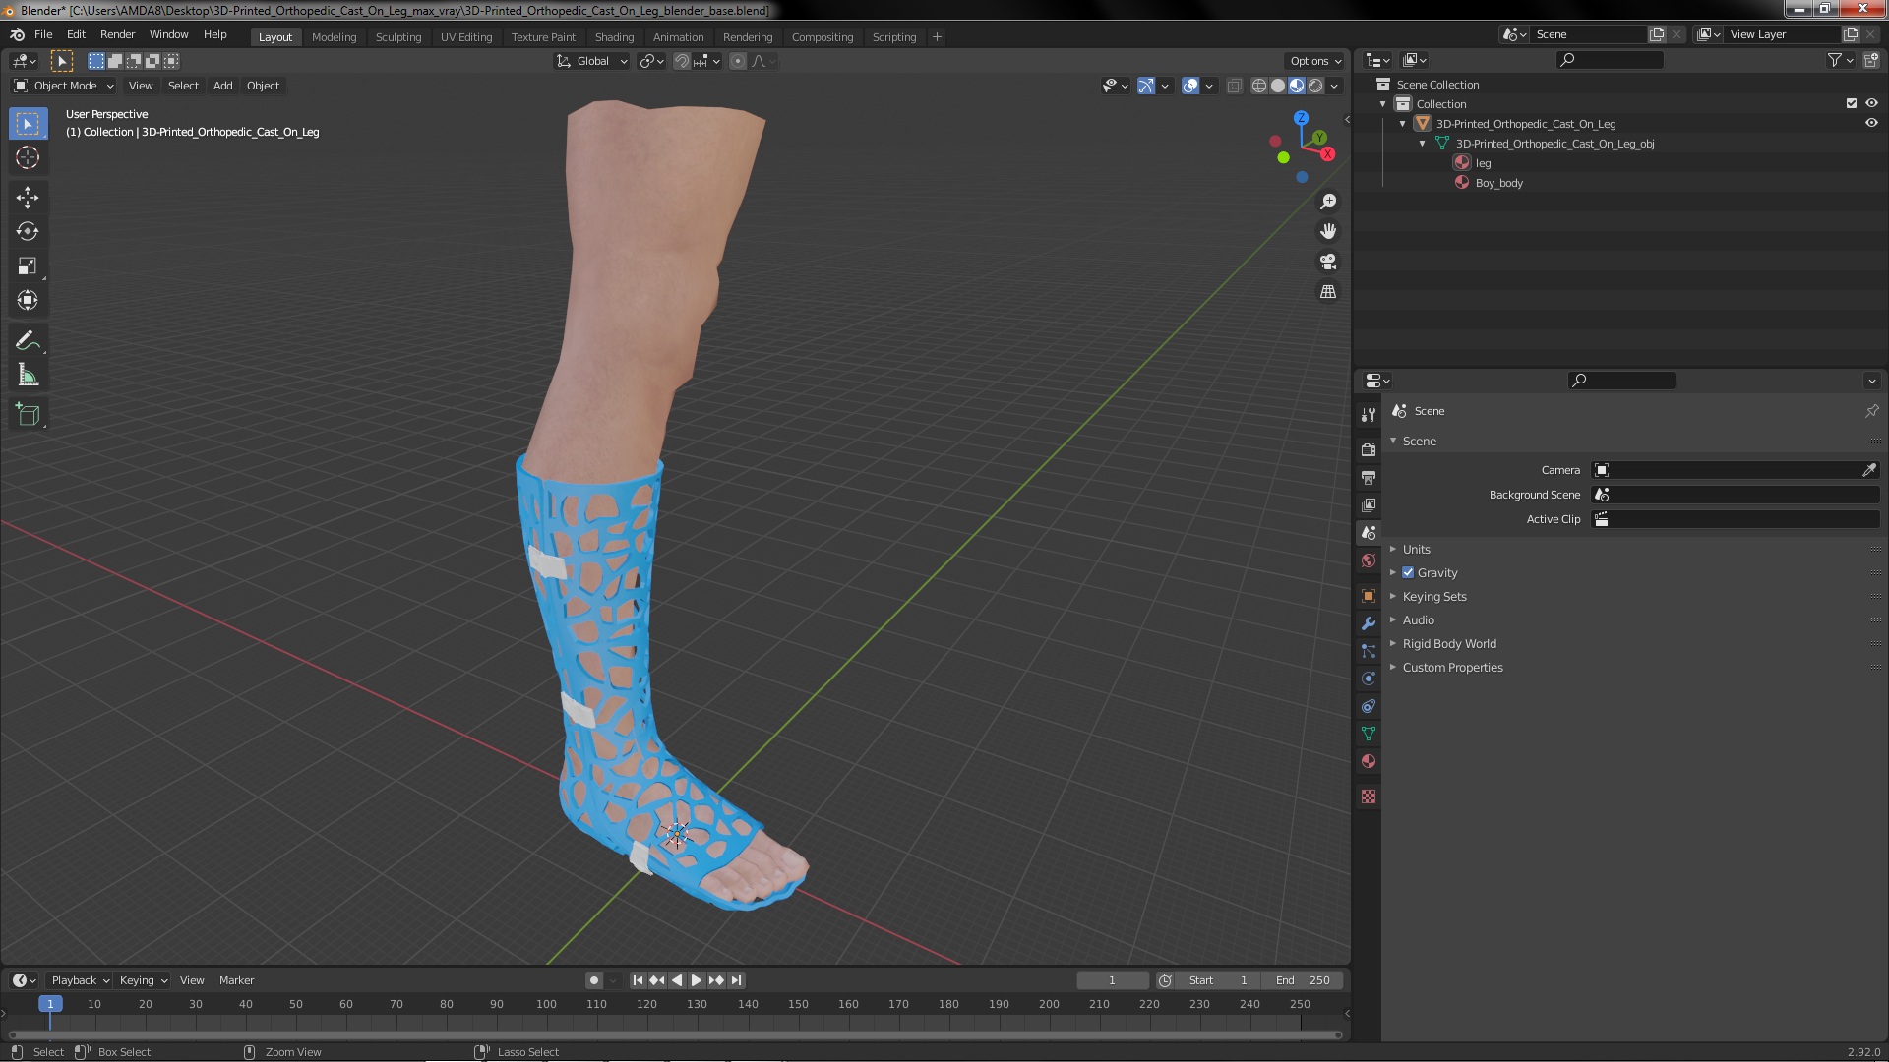Open the Object Mode dropdown
1889x1062 pixels.
point(65,86)
